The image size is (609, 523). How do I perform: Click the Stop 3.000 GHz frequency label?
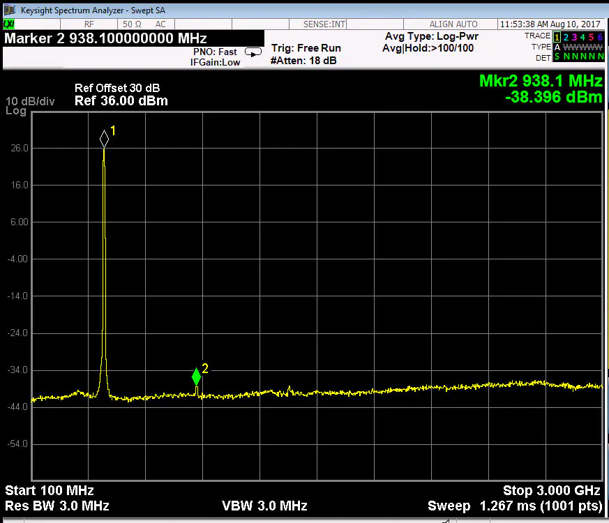tap(551, 490)
